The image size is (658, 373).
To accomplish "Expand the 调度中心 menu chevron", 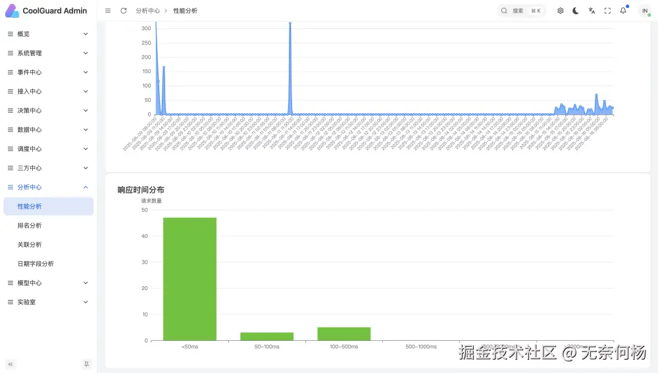I will coord(86,149).
